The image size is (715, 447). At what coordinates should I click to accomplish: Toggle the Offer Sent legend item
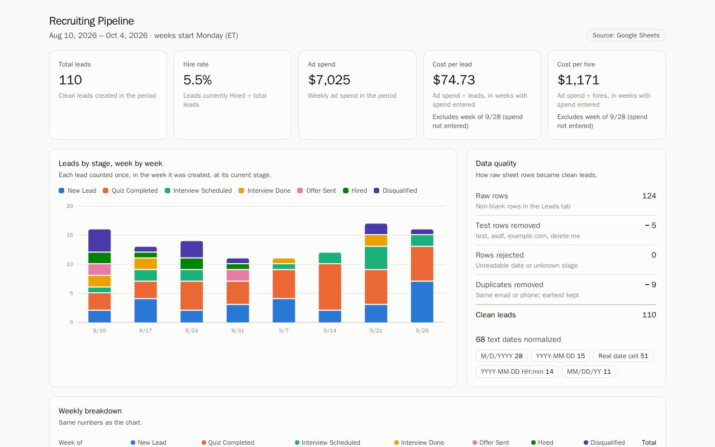coord(317,191)
